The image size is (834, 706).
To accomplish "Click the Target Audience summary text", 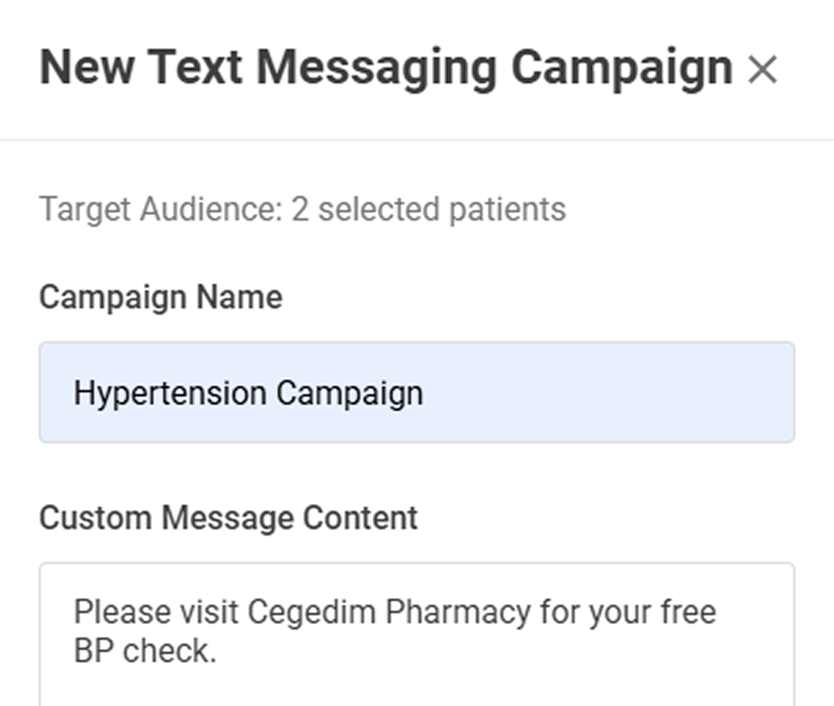I will point(303,209).
